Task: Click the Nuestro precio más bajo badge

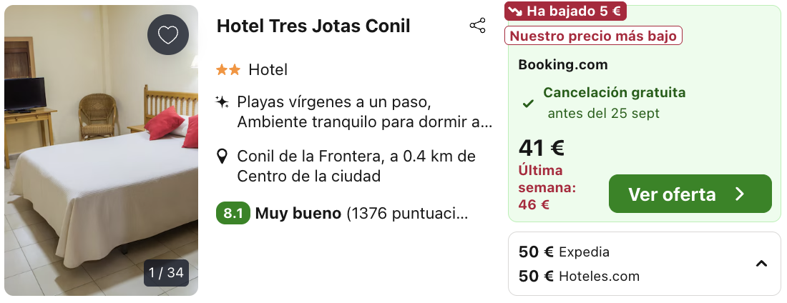Action: tap(593, 36)
